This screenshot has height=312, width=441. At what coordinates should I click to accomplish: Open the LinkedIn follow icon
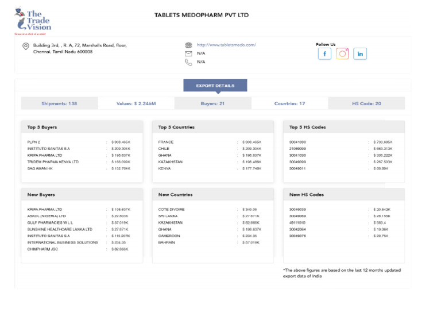point(360,54)
